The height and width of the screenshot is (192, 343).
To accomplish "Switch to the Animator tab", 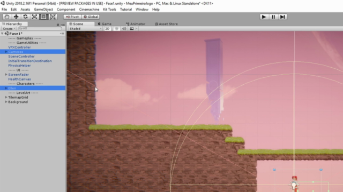I will 136,24.
